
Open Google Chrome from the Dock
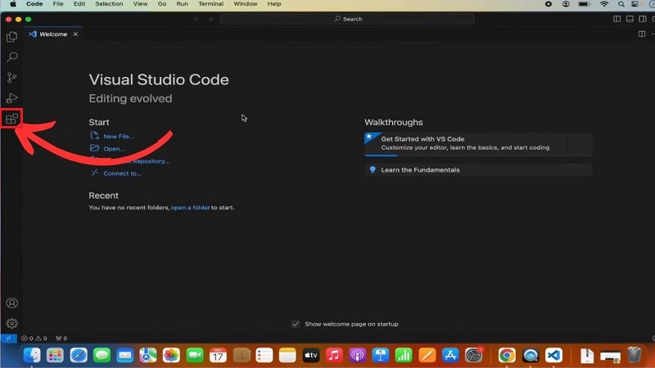pyautogui.click(x=507, y=355)
